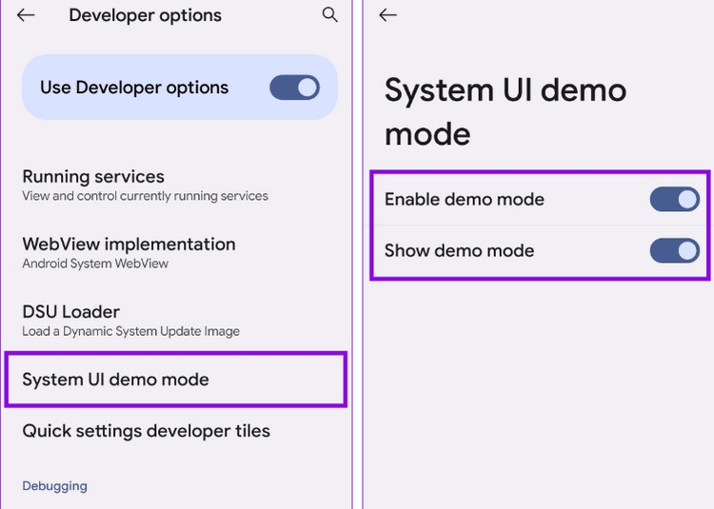
Task: Open Running services
Action: coord(176,186)
